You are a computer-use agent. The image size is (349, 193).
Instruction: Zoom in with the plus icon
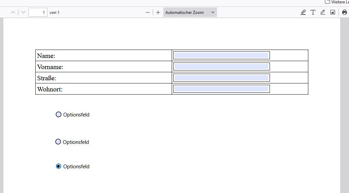158,13
